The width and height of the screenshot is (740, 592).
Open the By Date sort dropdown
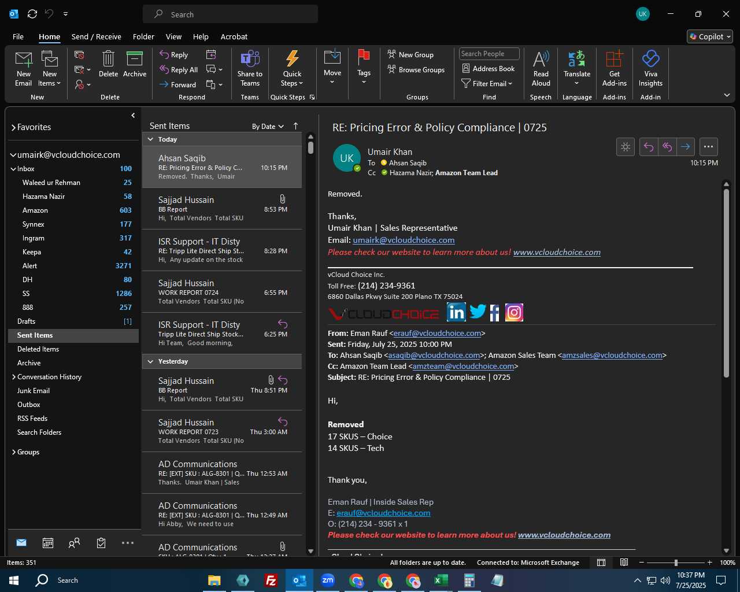click(x=268, y=127)
